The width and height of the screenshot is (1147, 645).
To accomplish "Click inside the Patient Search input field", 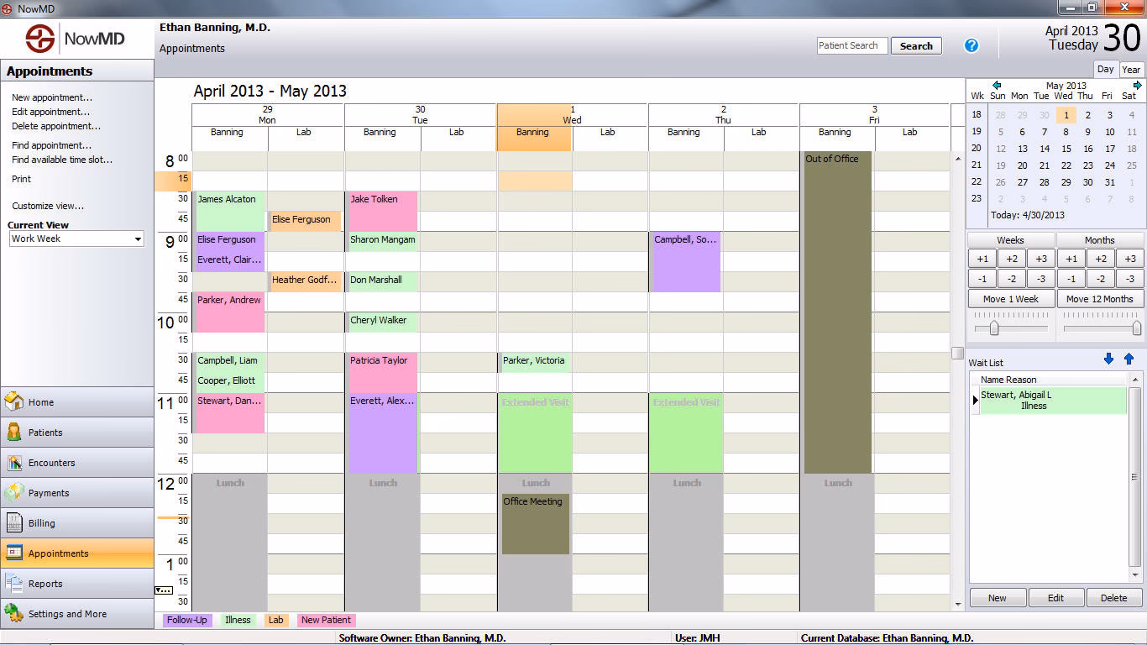I will 851,45.
